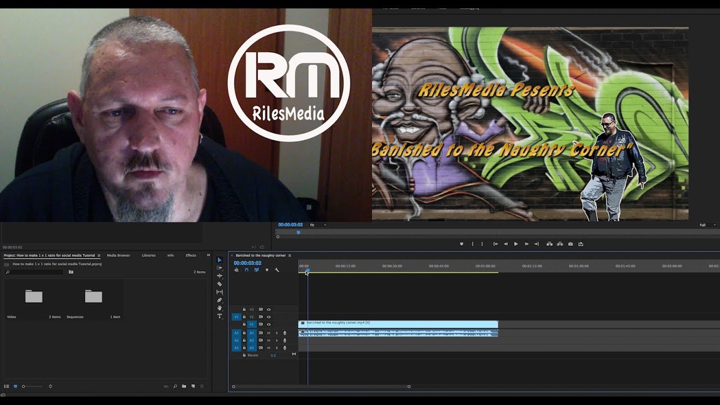The width and height of the screenshot is (720, 405).
Task: Toggle V3 sync lock
Action: point(260,309)
